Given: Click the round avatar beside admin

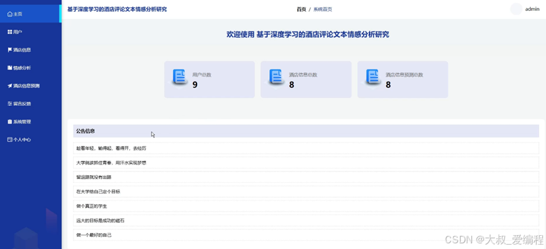Looking at the screenshot, I should [516, 9].
